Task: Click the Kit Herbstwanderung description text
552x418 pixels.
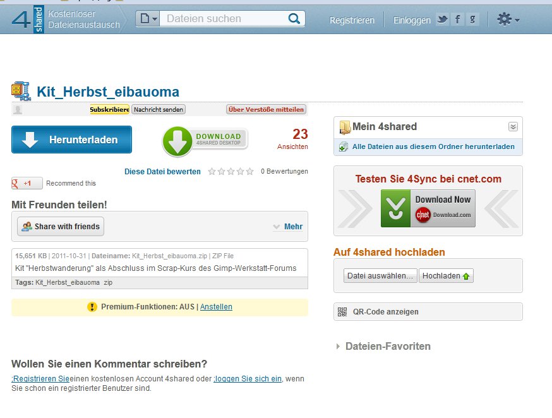Action: coord(155,268)
